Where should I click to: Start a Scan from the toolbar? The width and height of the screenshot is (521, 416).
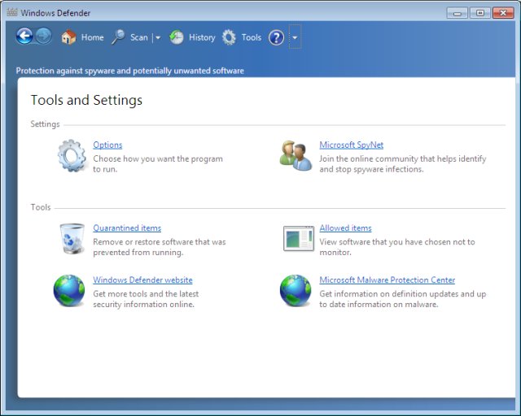(129, 37)
